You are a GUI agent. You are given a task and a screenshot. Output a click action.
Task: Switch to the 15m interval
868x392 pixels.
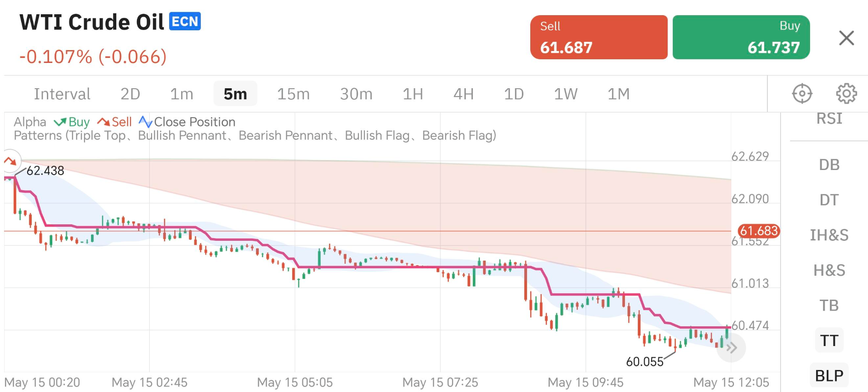tap(293, 94)
